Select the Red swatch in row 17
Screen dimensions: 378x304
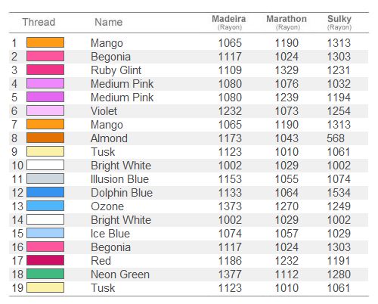tap(45, 260)
